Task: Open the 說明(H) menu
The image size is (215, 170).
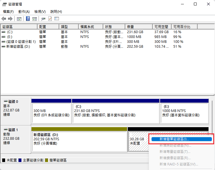Action: pyautogui.click(x=56, y=12)
